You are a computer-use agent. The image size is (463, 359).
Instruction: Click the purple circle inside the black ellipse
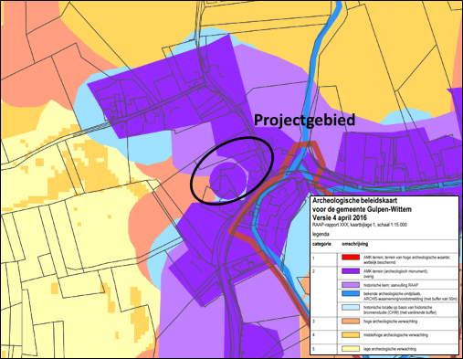click(x=229, y=181)
